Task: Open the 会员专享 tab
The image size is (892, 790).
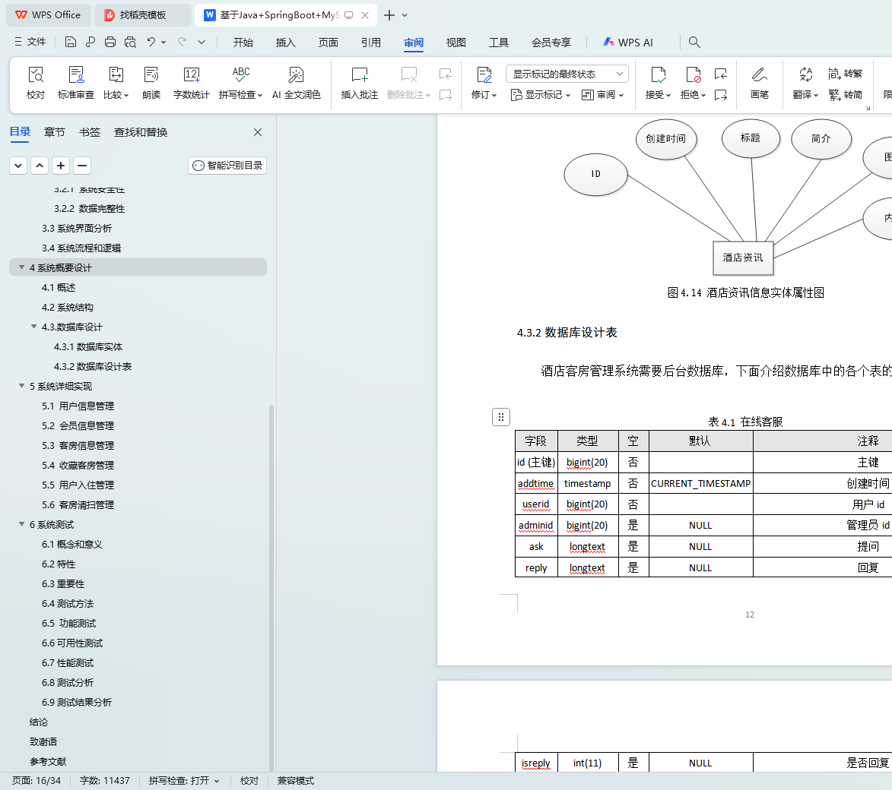Action: pyautogui.click(x=551, y=43)
